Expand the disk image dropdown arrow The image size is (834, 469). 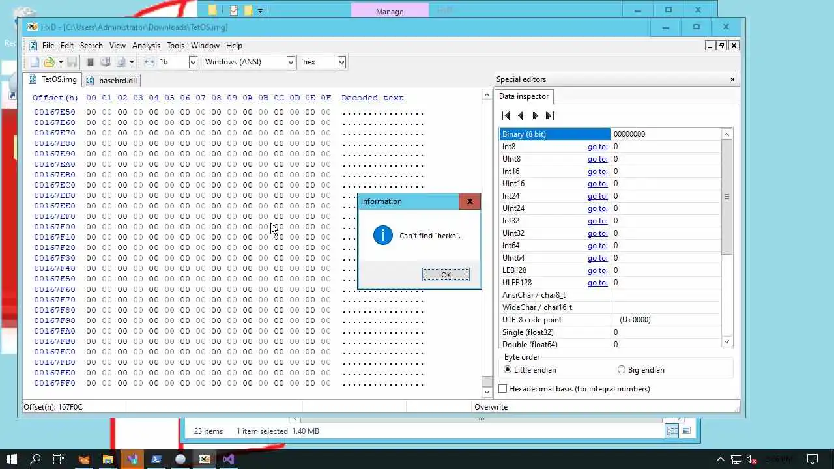[x=132, y=62]
